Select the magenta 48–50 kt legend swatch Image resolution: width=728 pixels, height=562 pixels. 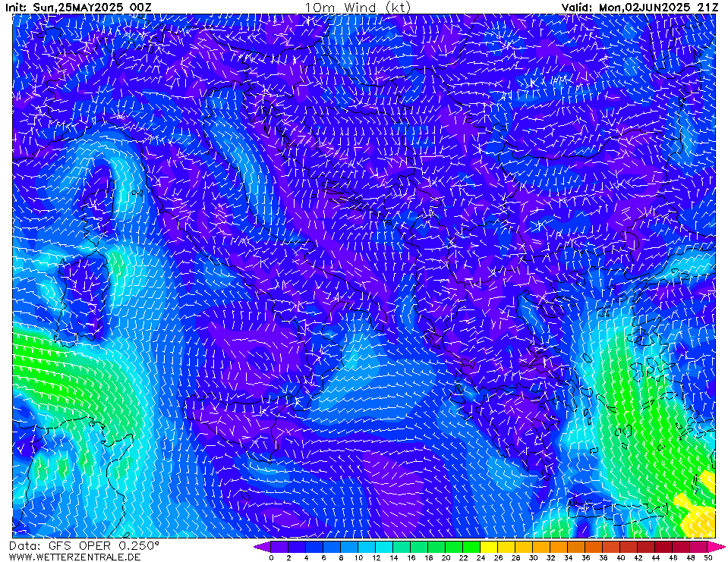[699, 546]
